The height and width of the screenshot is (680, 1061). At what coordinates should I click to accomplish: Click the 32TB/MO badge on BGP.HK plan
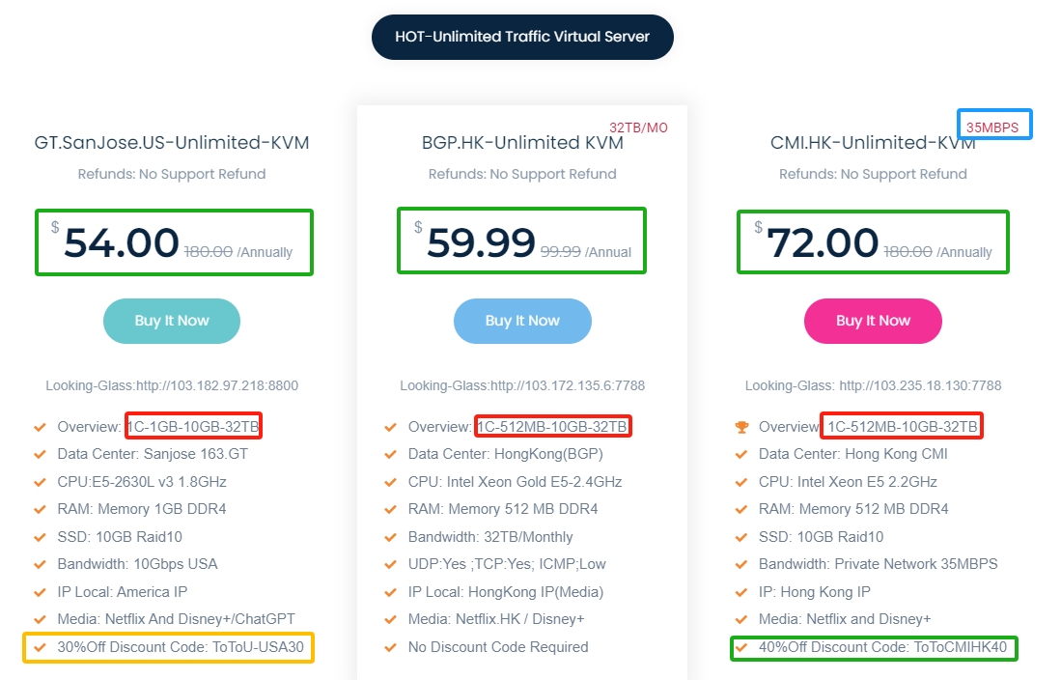(638, 127)
